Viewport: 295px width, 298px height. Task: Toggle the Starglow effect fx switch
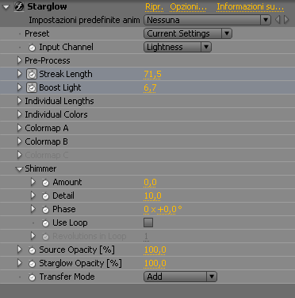19,7
